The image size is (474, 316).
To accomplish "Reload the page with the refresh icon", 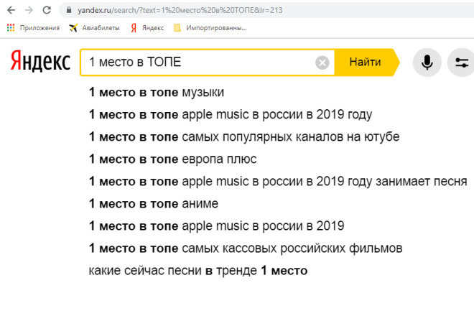I will point(47,10).
